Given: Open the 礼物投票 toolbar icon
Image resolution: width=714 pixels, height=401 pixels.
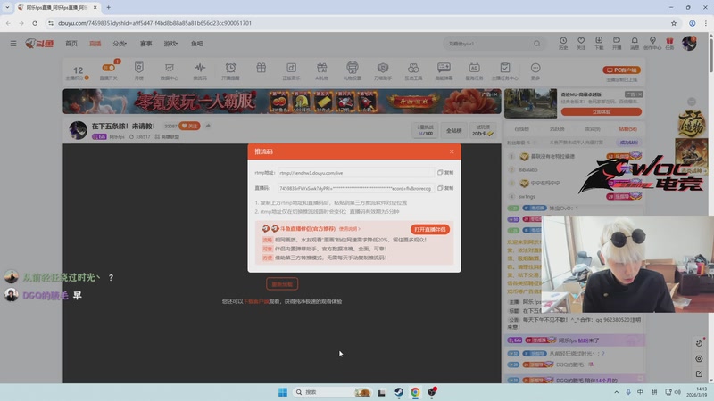Looking at the screenshot, I should [x=353, y=71].
